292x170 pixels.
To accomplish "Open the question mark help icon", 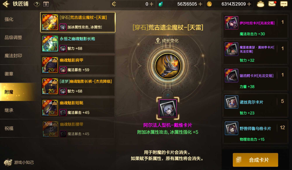I will (37, 4).
